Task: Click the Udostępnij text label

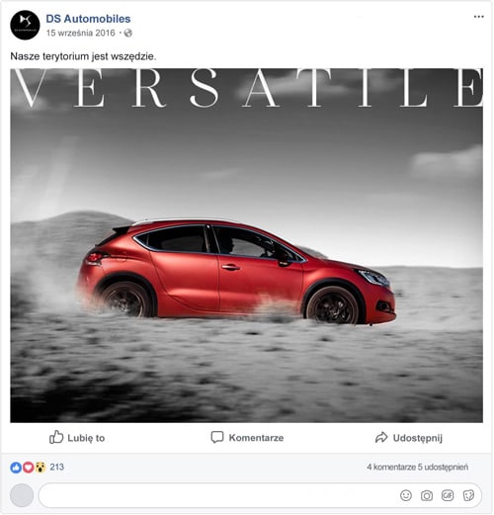Action: coord(418,438)
